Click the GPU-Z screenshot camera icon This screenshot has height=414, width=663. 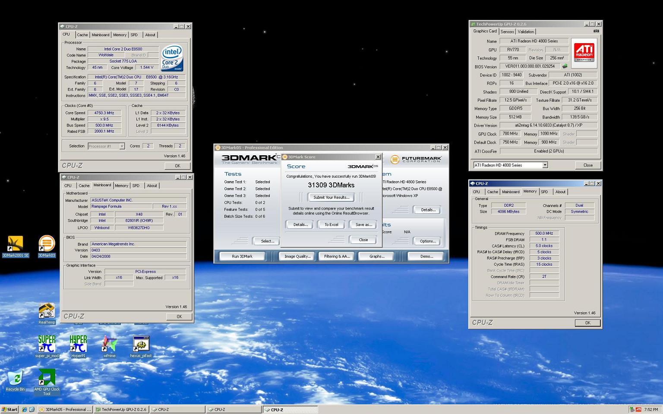click(596, 31)
